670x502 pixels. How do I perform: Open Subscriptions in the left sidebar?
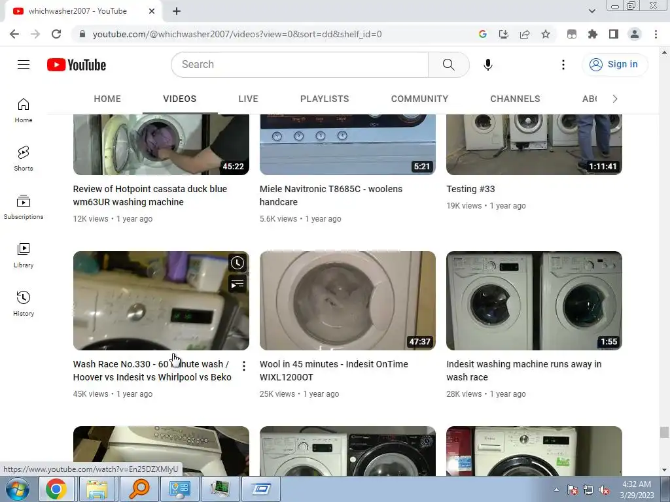[x=24, y=207]
